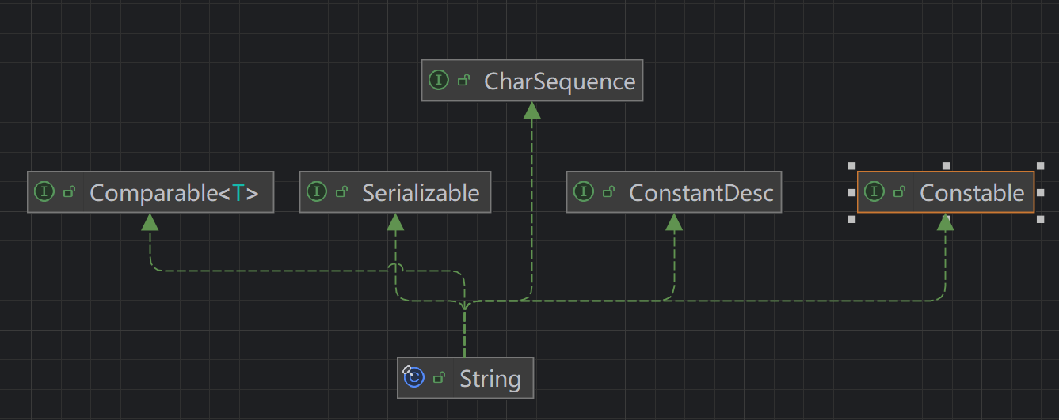
Task: Click the top-center resize handle of Constable
Action: pyautogui.click(x=946, y=166)
